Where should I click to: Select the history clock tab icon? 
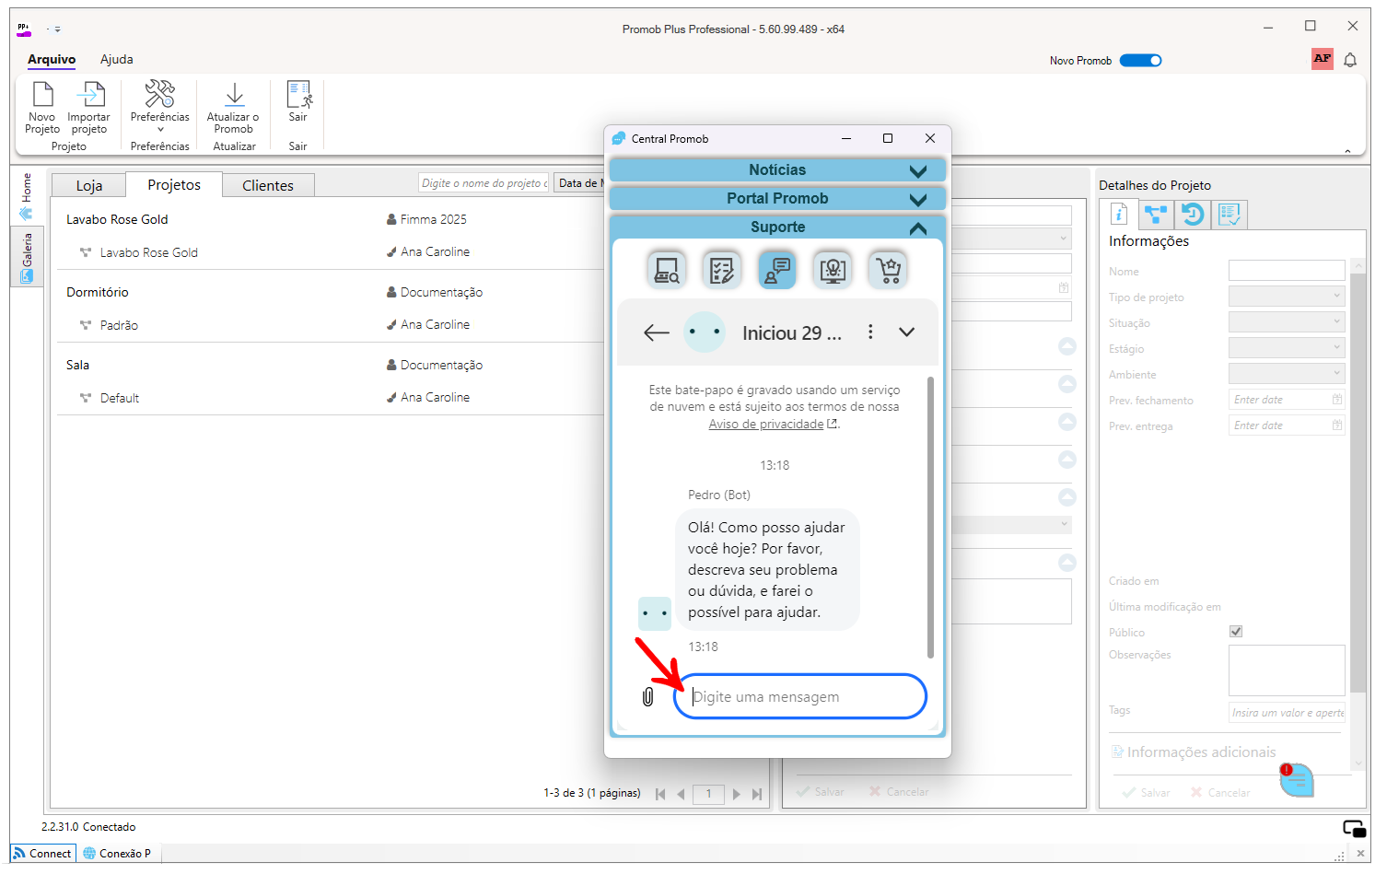pos(1192,215)
